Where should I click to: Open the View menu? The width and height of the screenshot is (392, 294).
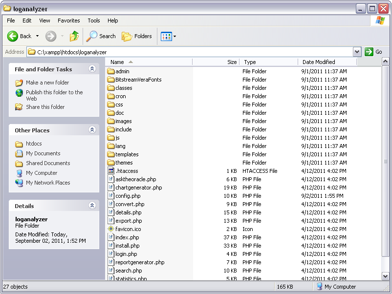click(44, 21)
